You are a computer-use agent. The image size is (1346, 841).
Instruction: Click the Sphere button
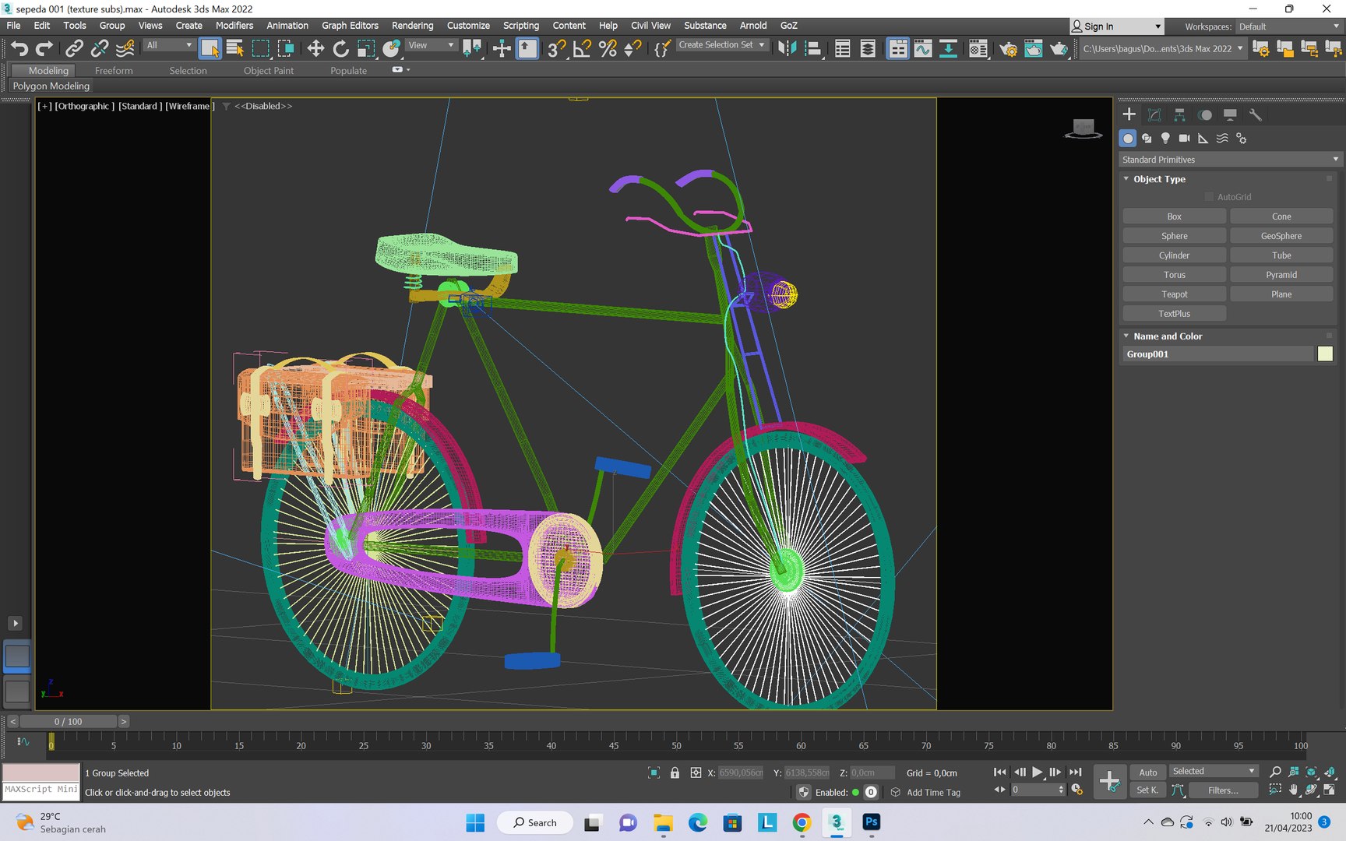(1175, 236)
